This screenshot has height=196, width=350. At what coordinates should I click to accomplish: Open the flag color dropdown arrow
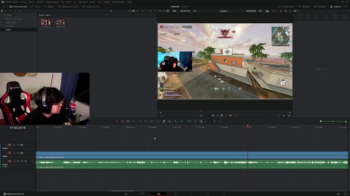point(178,121)
